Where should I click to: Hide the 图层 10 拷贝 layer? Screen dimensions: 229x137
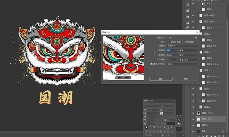[x=193, y=16]
